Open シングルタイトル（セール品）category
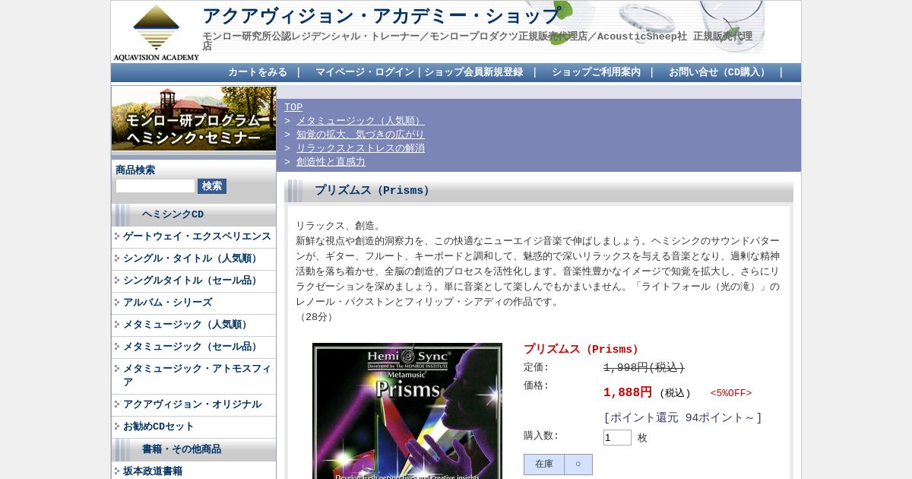 coord(192,281)
